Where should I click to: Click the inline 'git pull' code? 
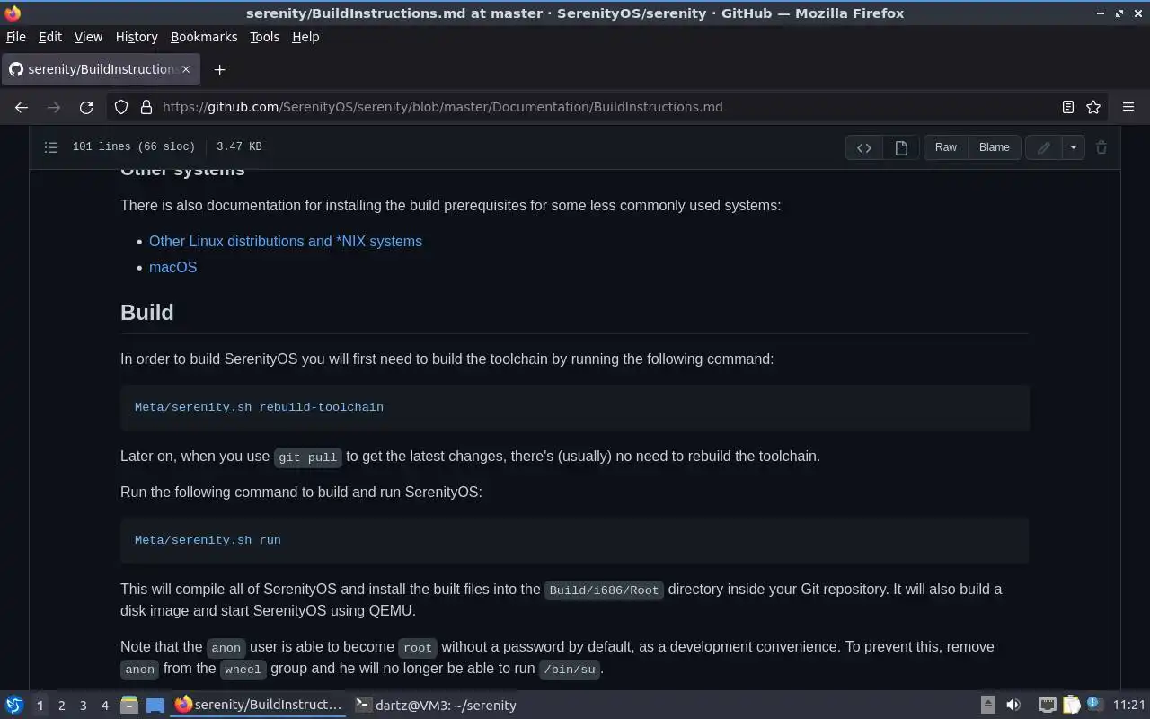[x=307, y=457]
